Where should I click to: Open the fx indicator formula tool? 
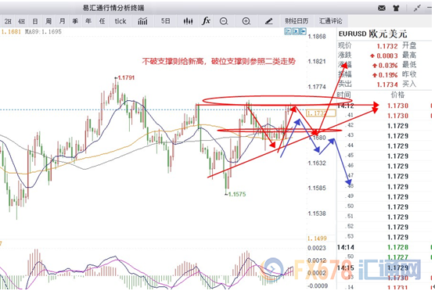pos(206,21)
